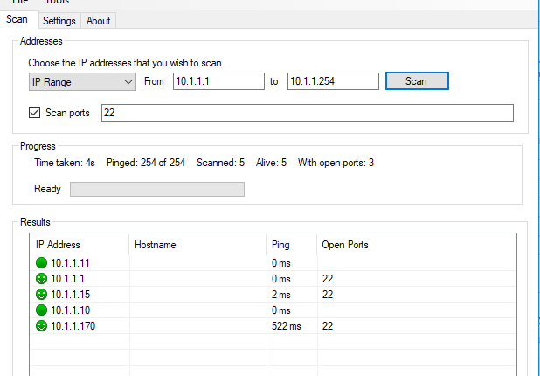Click the 'Scanned: 5' status text

click(x=220, y=163)
